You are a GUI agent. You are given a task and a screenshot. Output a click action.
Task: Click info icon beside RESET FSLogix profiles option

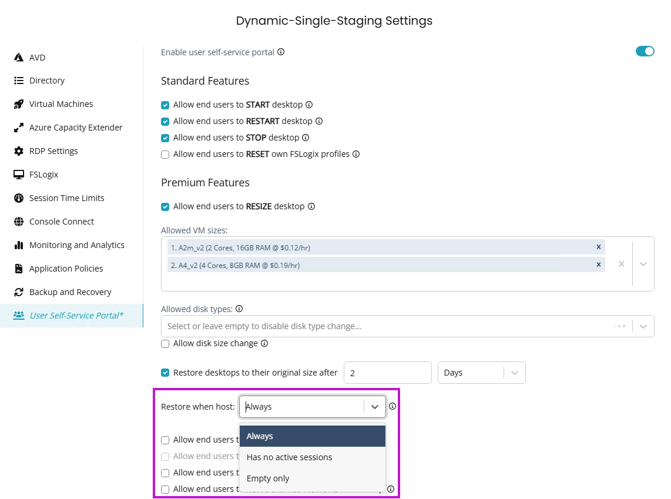[x=355, y=154]
